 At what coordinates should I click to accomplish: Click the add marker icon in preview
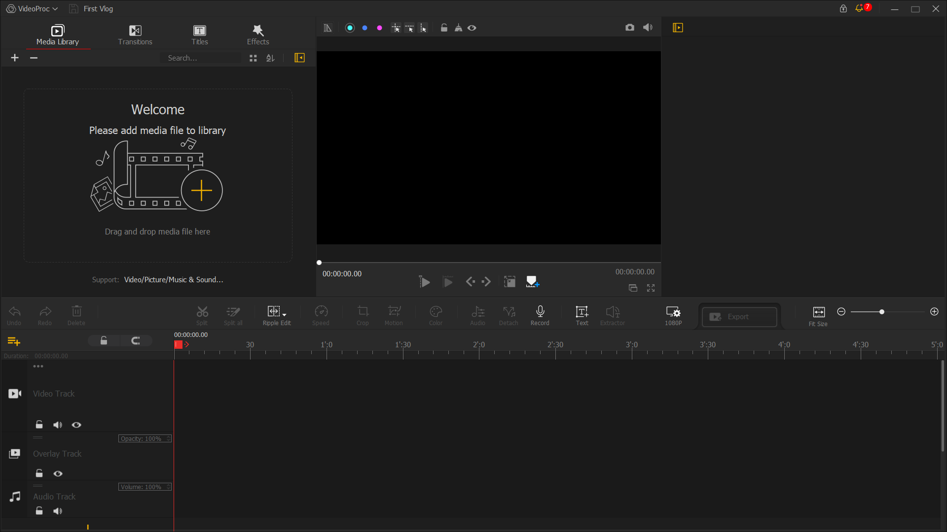[533, 282]
